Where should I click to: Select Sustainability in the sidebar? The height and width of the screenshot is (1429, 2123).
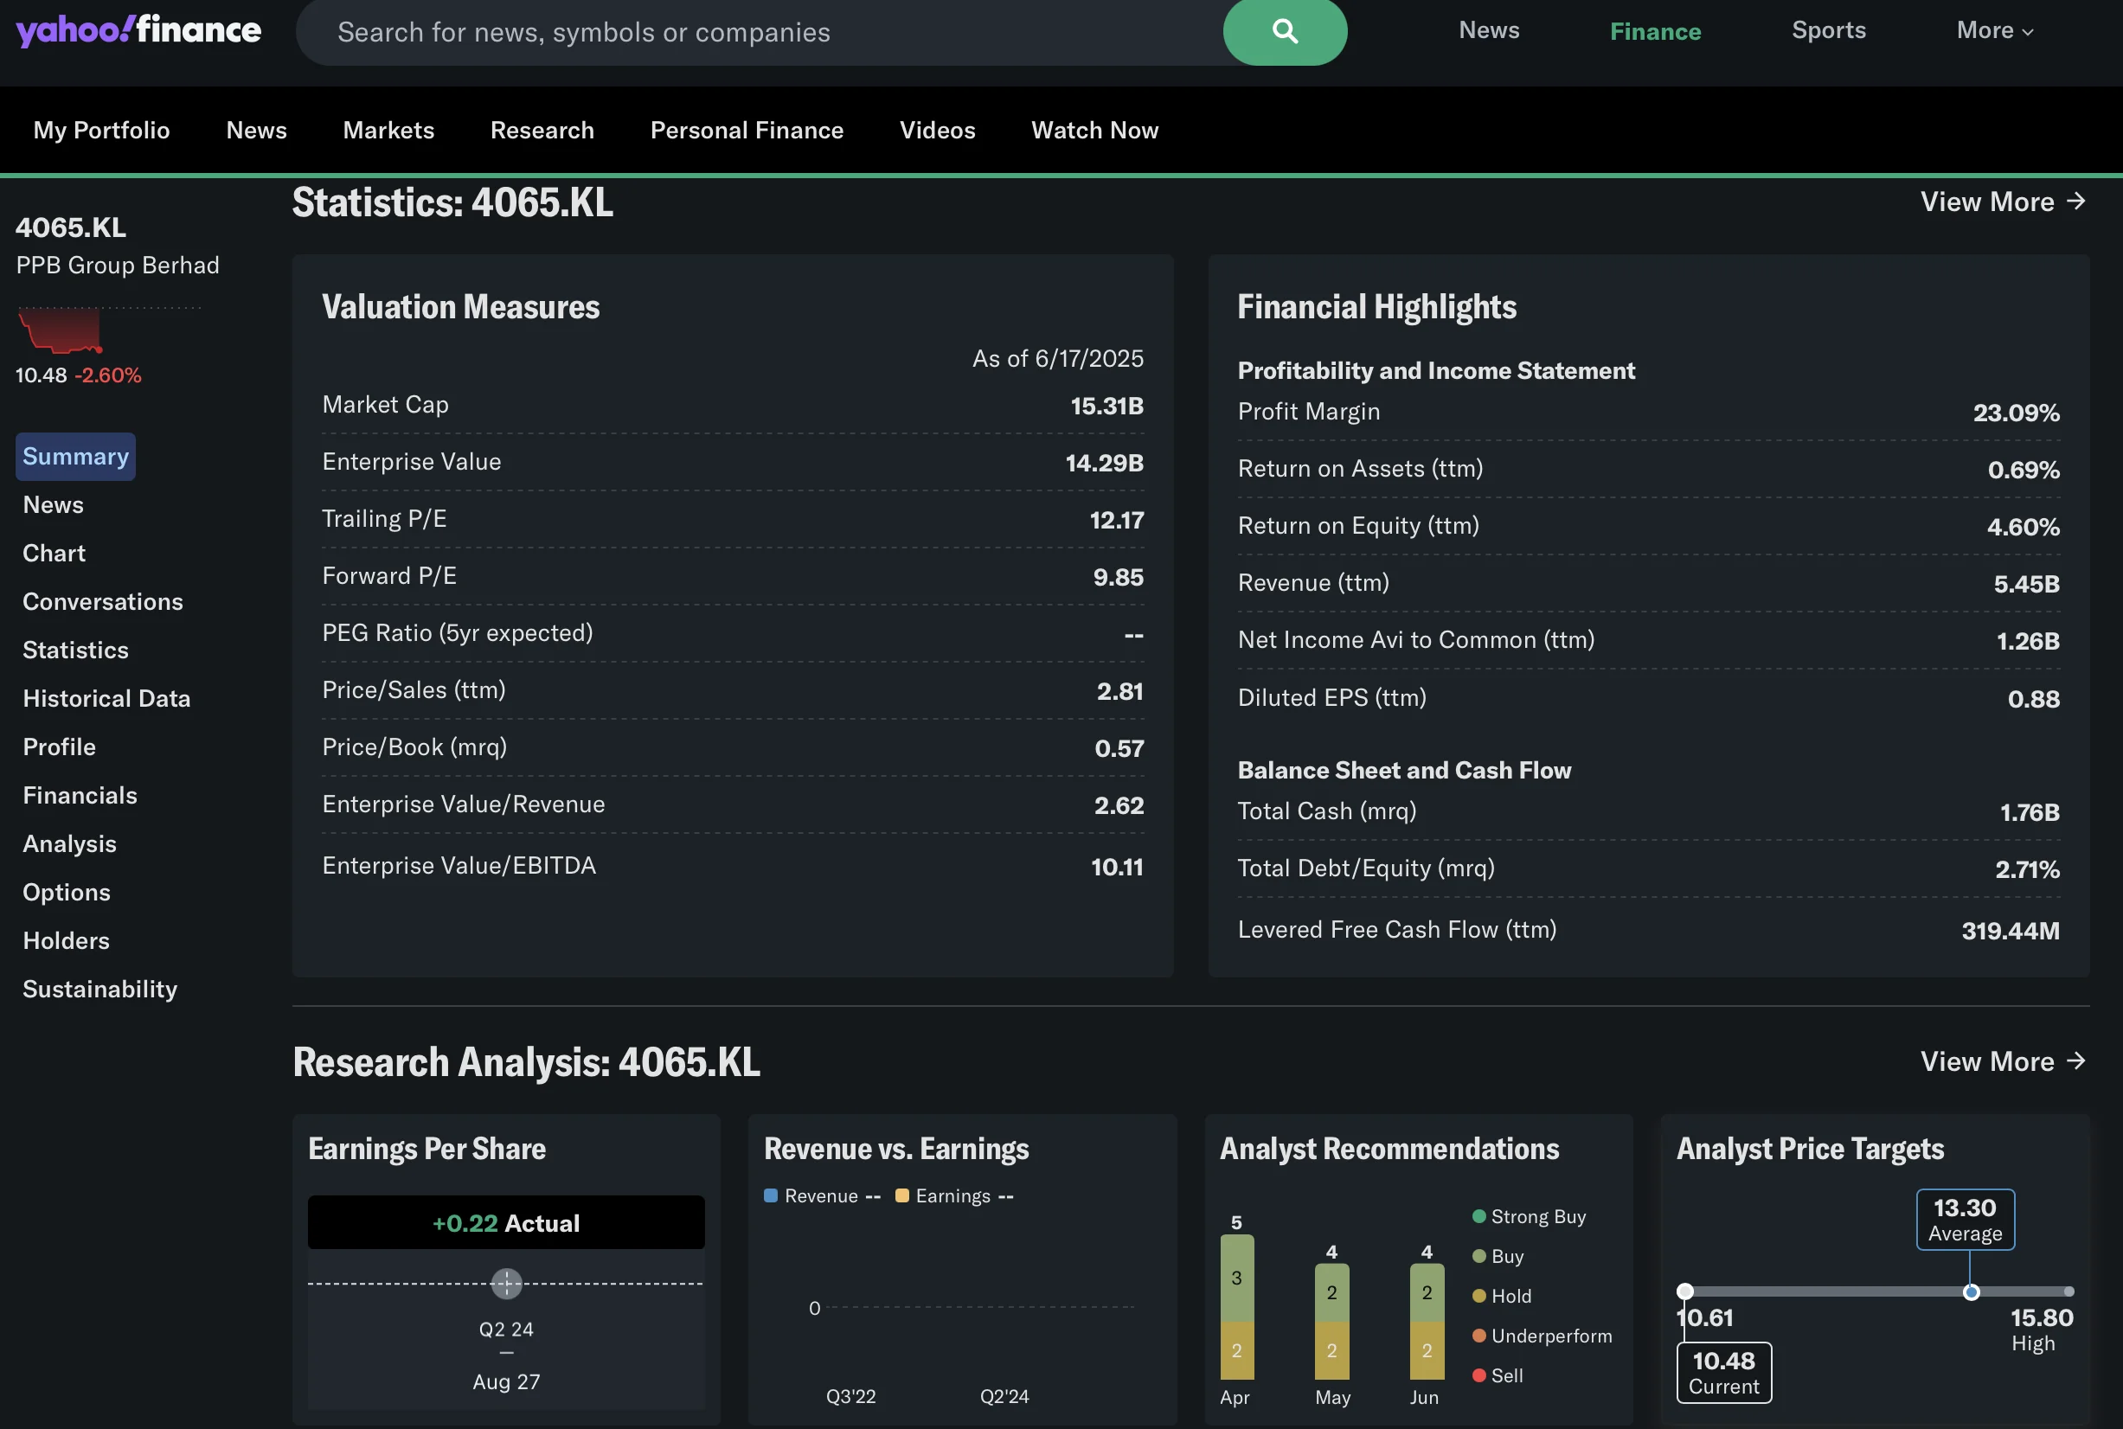(x=100, y=989)
